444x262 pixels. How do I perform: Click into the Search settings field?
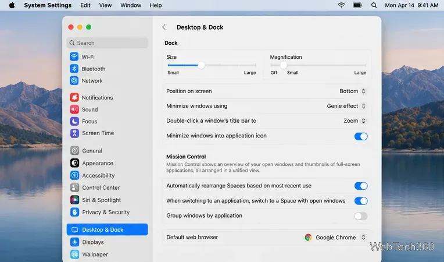[108, 43]
